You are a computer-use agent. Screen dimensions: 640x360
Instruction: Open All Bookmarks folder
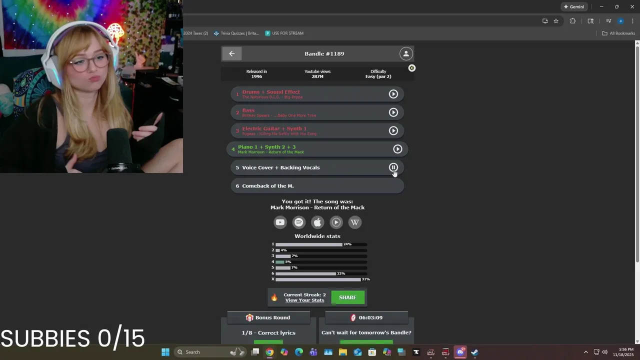618,33
